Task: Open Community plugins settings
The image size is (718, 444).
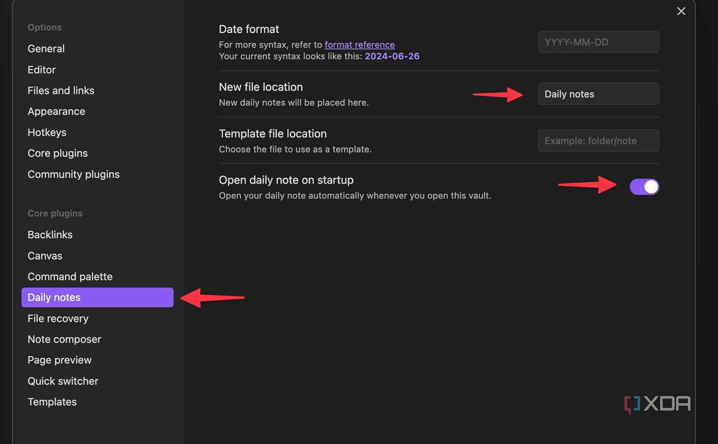Action: tap(73, 174)
